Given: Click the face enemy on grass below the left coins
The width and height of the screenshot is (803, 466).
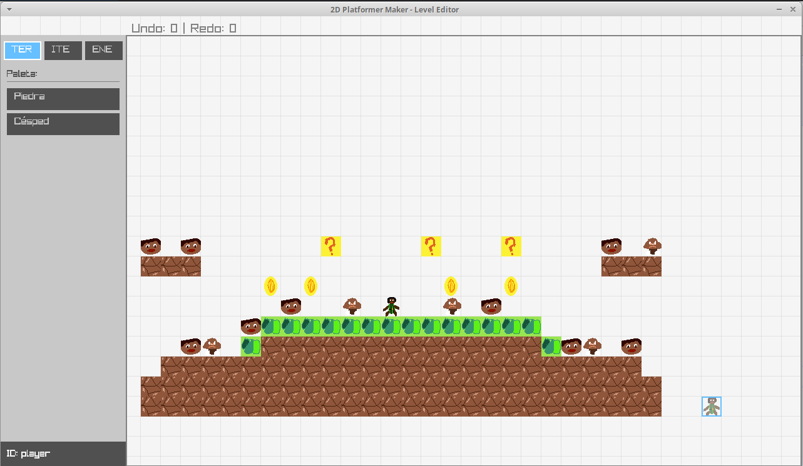Looking at the screenshot, I should point(291,306).
